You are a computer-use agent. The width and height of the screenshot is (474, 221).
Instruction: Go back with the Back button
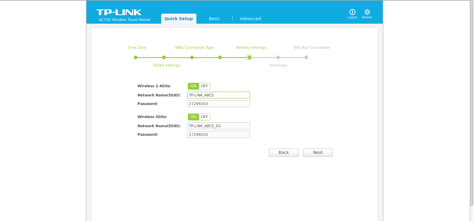(x=284, y=153)
